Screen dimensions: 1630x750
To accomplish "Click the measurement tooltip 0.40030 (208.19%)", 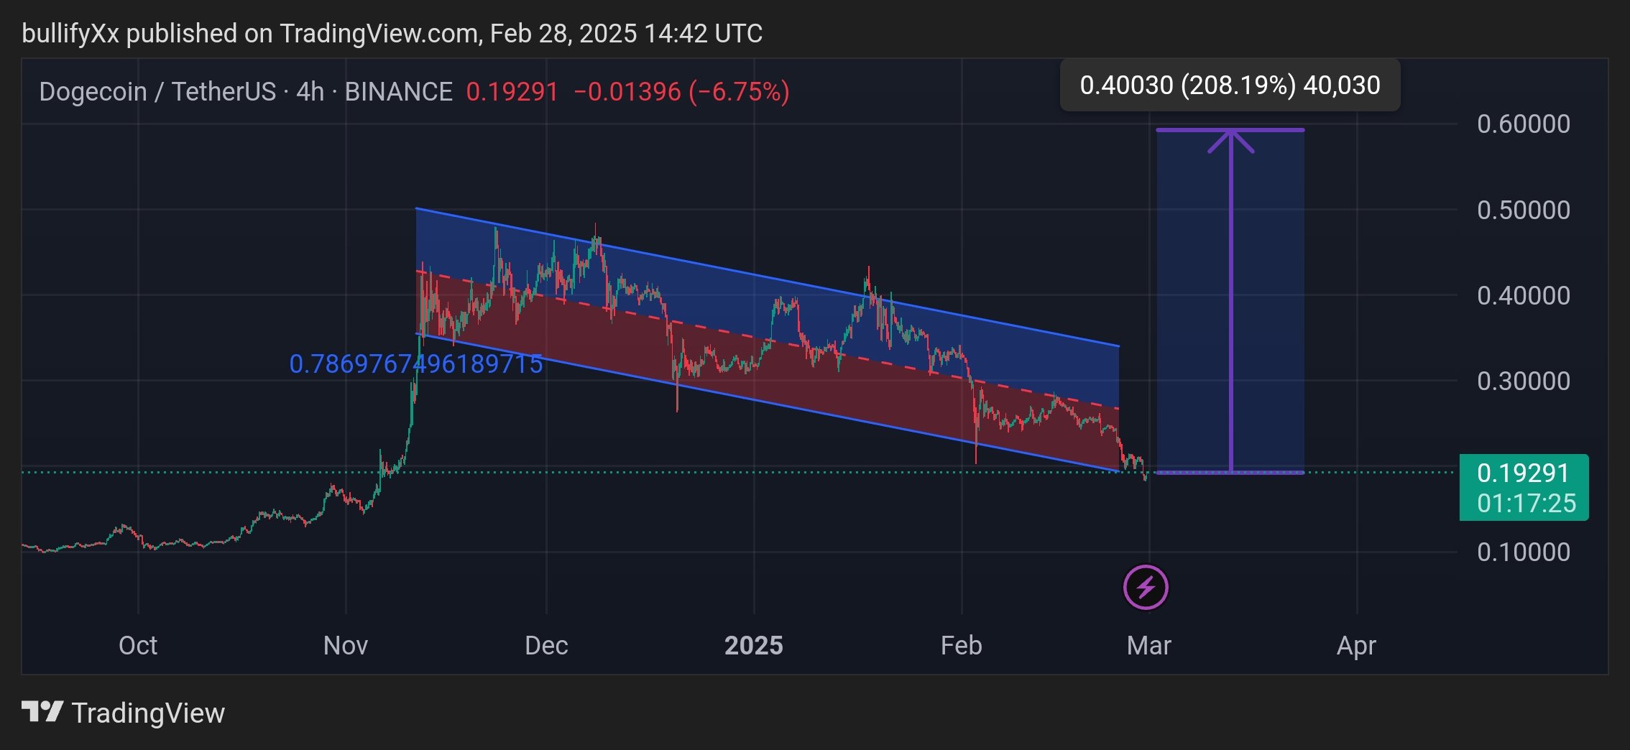I will click(1230, 85).
